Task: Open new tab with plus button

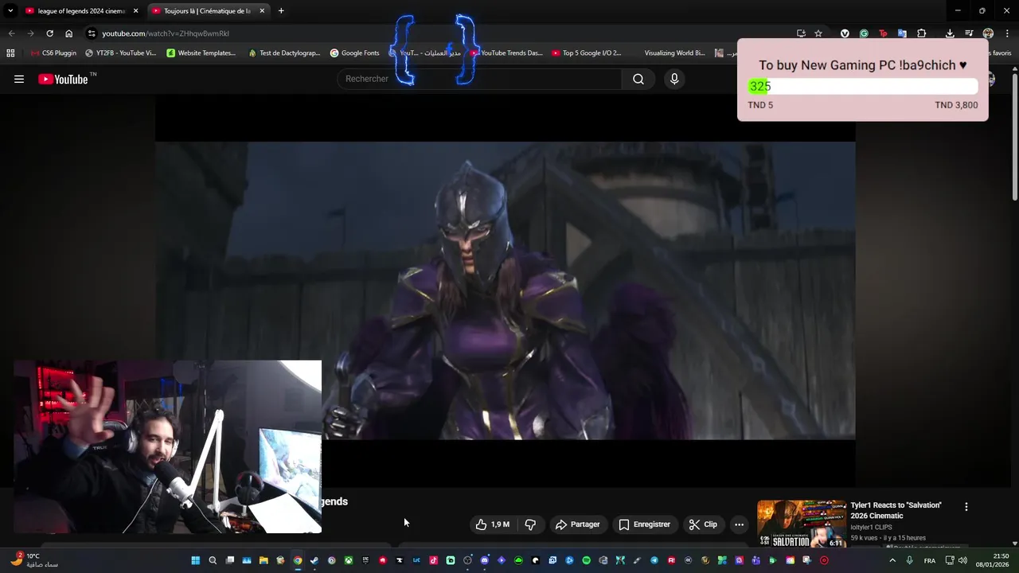Action: 281,11
